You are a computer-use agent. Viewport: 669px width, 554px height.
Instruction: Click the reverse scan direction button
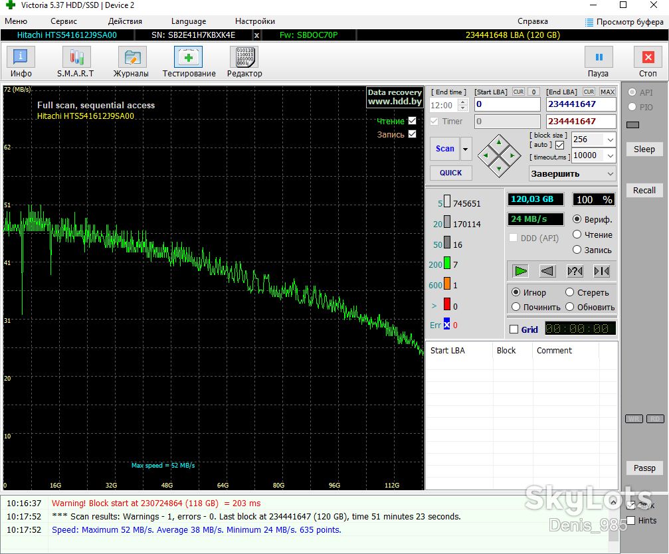coord(547,271)
